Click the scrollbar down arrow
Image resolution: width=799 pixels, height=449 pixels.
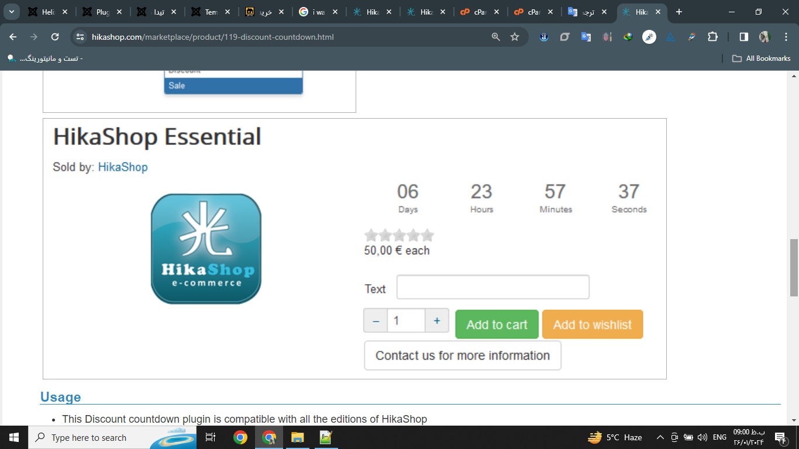click(794, 420)
